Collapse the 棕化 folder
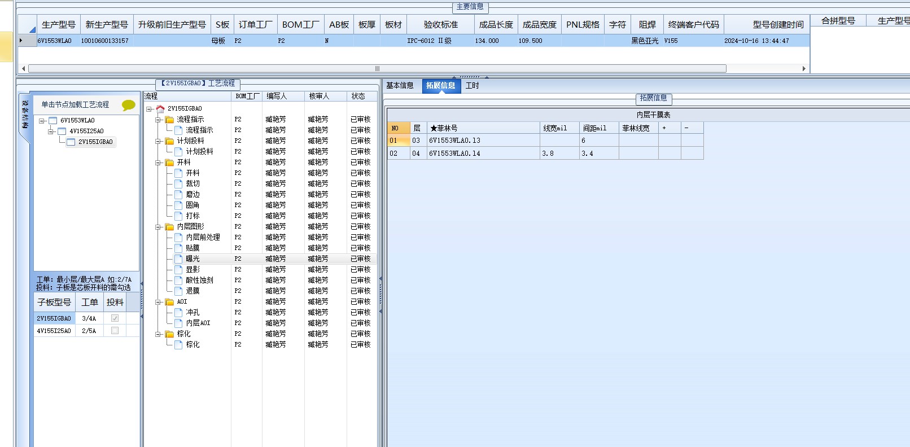This screenshot has width=910, height=447. coord(159,334)
